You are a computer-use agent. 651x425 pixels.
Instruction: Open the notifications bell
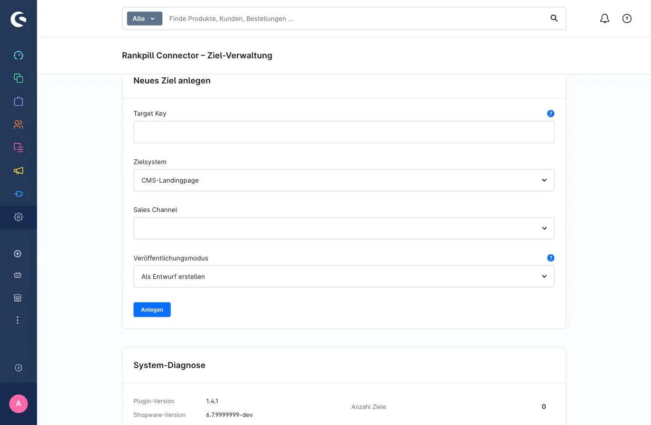(604, 18)
